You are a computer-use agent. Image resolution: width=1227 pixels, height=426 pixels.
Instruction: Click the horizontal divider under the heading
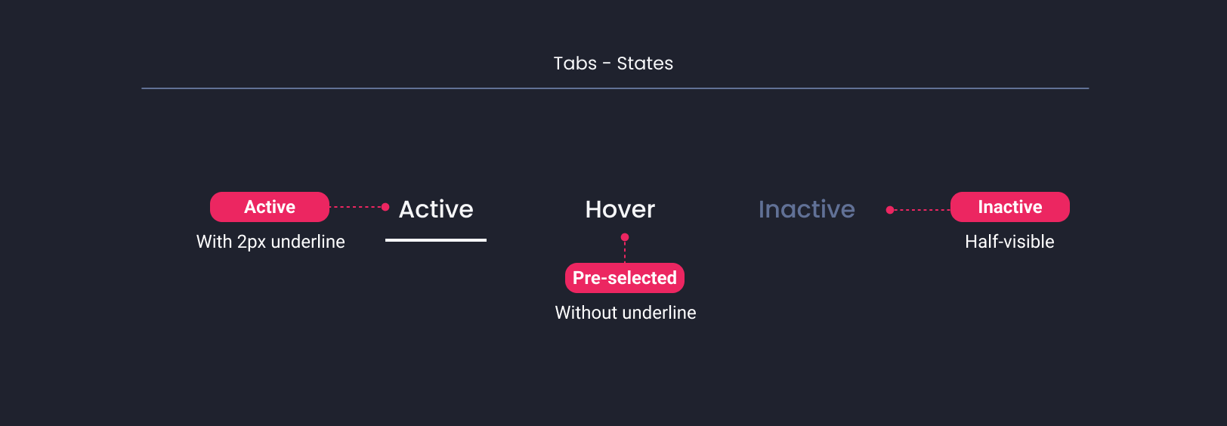coord(615,88)
